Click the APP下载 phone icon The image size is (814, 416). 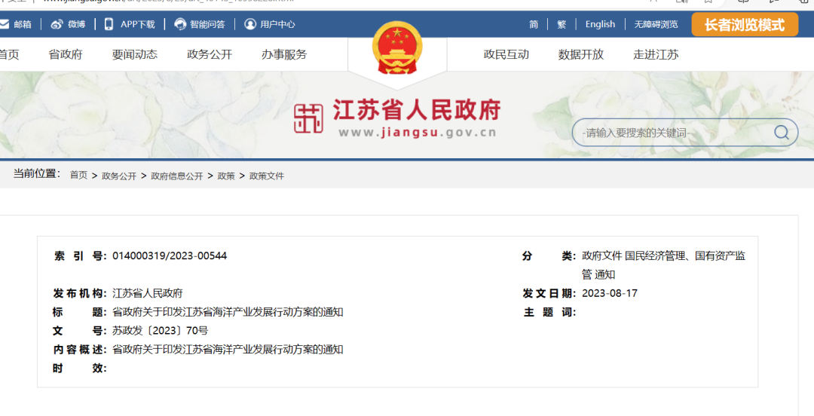coord(109,24)
